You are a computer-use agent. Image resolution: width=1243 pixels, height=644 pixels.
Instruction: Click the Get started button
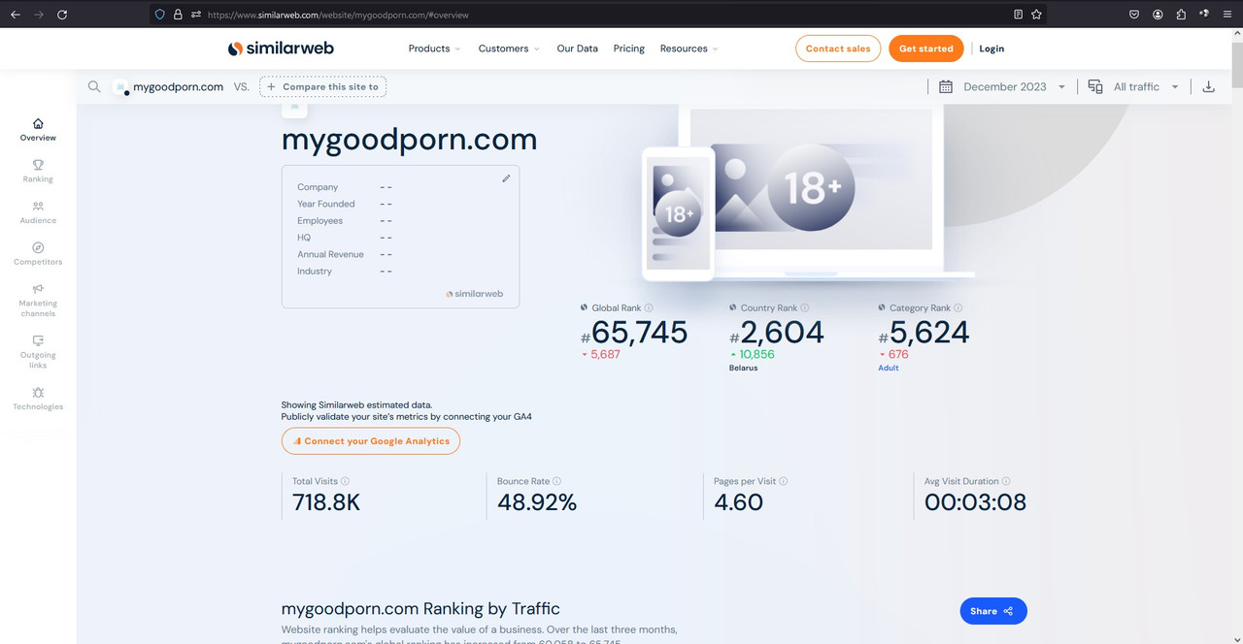click(925, 48)
